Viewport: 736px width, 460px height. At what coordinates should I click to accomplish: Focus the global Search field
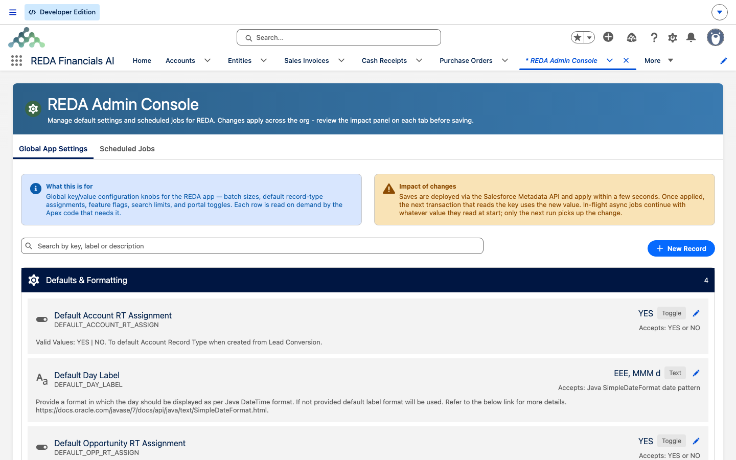339,37
